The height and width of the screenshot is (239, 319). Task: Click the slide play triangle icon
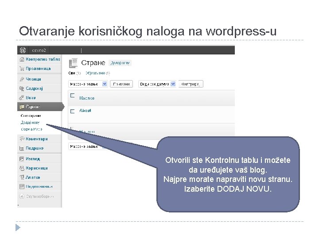(x=18, y=227)
